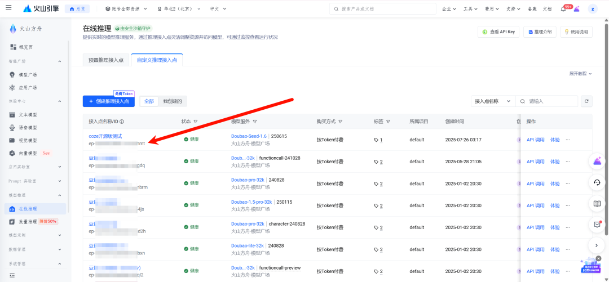Click the refresh icon next to search box
Screen dimensions: 609x282
tap(586, 101)
